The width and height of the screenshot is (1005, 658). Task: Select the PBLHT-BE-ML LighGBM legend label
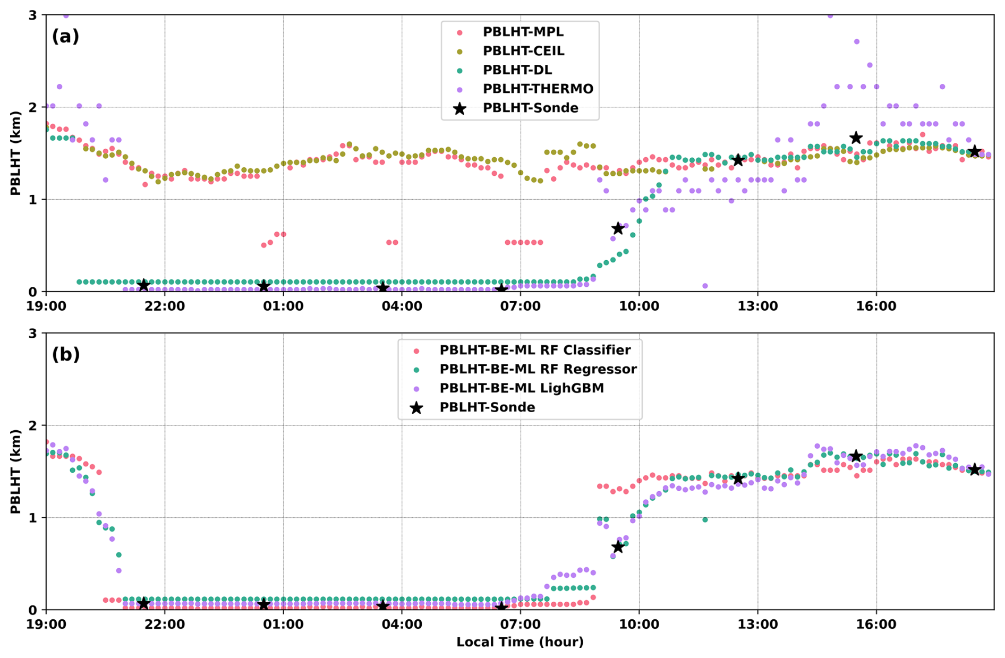[522, 388]
